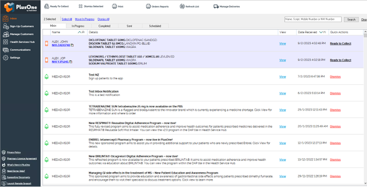Open What's New in PlusOne

click(18, 165)
